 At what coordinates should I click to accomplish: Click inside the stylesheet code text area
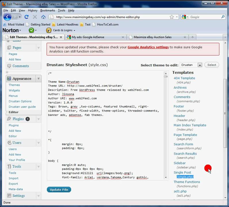coord(105,126)
